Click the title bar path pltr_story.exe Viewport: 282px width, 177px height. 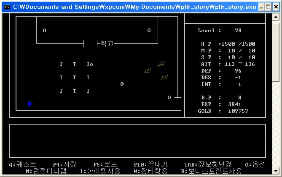tap(134, 7)
